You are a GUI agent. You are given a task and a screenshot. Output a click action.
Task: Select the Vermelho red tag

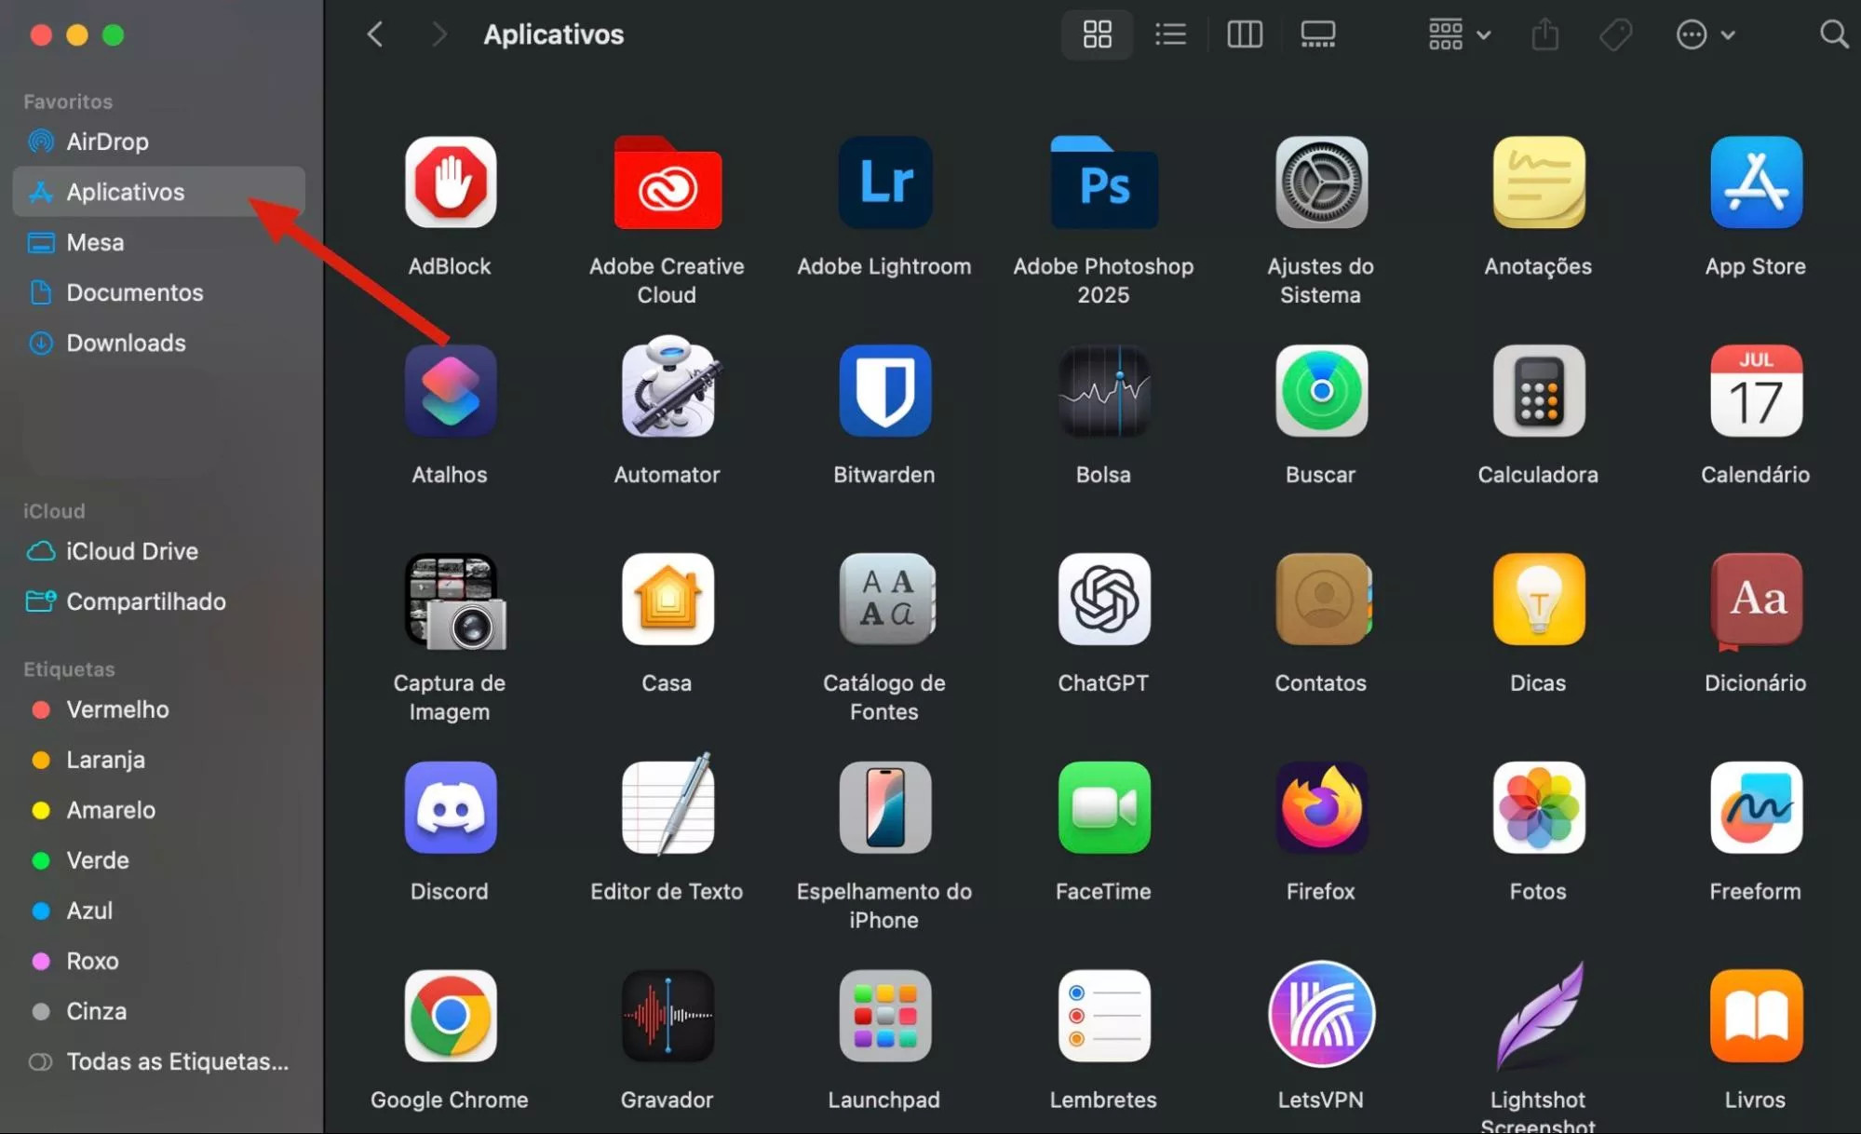[x=117, y=709]
